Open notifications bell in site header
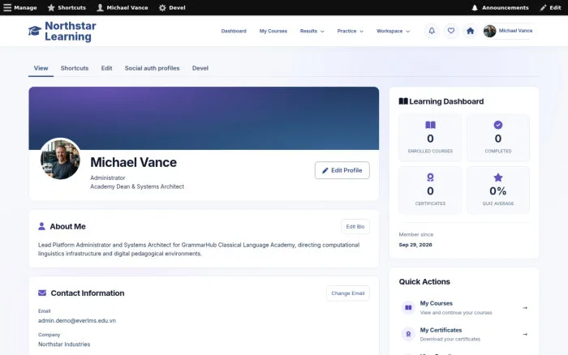Image resolution: width=568 pixels, height=355 pixels. click(432, 31)
